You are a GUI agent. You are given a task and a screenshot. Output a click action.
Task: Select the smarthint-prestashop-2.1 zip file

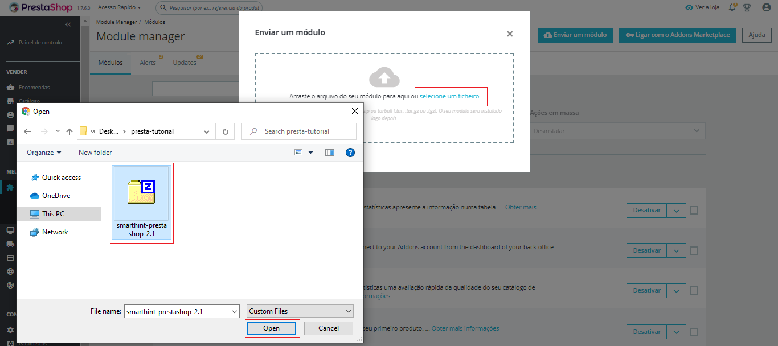tap(141, 203)
